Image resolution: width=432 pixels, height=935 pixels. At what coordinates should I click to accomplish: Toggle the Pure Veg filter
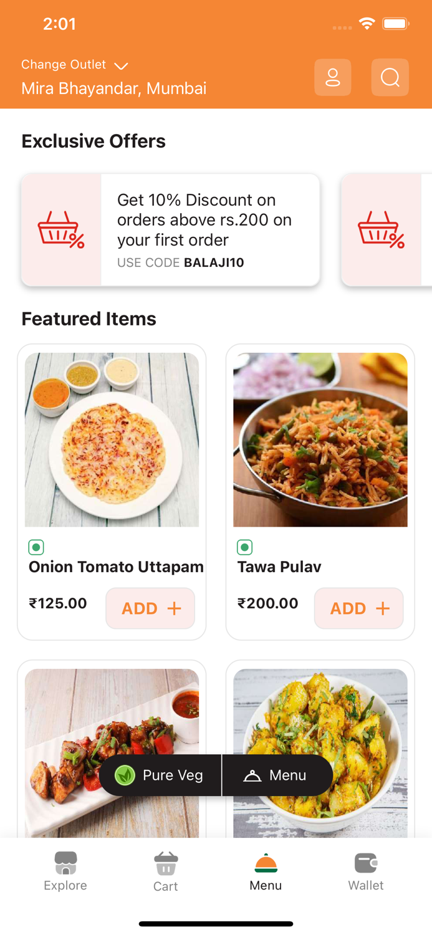tap(161, 775)
